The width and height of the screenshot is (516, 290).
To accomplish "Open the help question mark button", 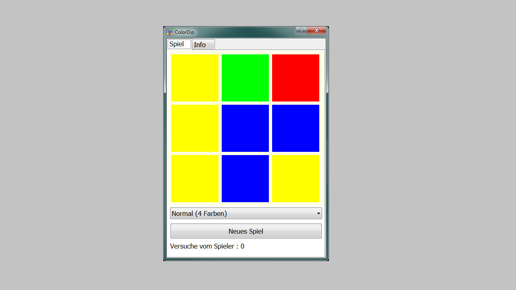I will (301, 30).
